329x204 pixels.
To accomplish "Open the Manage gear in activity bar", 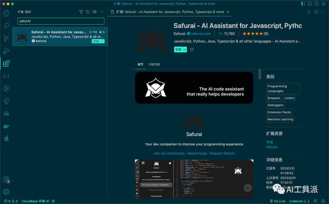I will tap(6, 192).
